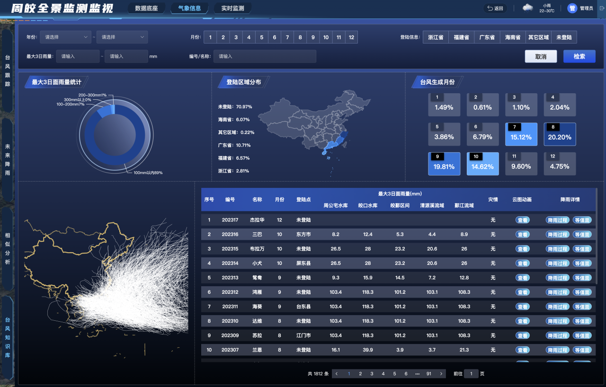Open the start year dropdown

tap(65, 37)
